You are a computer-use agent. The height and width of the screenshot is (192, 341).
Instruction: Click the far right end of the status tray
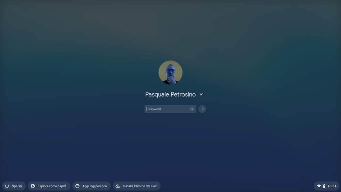coord(338,186)
